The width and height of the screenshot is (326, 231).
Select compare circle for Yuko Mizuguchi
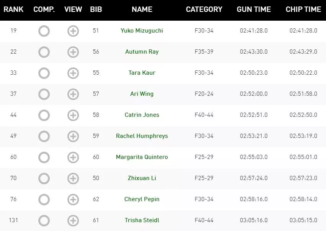tap(44, 31)
